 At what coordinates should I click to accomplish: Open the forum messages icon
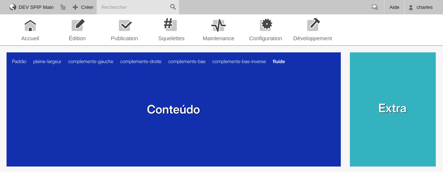(x=375, y=7)
